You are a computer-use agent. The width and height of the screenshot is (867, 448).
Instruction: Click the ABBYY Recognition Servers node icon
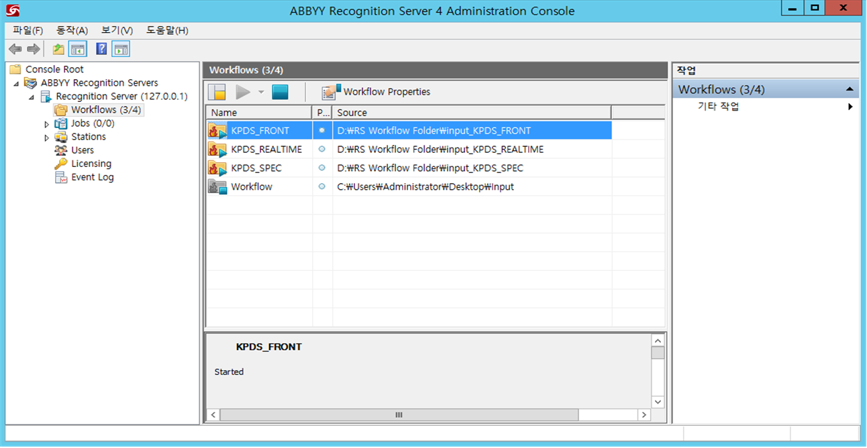pos(30,82)
